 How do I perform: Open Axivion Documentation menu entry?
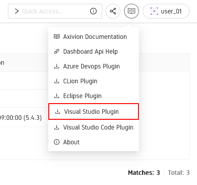click(x=93, y=37)
